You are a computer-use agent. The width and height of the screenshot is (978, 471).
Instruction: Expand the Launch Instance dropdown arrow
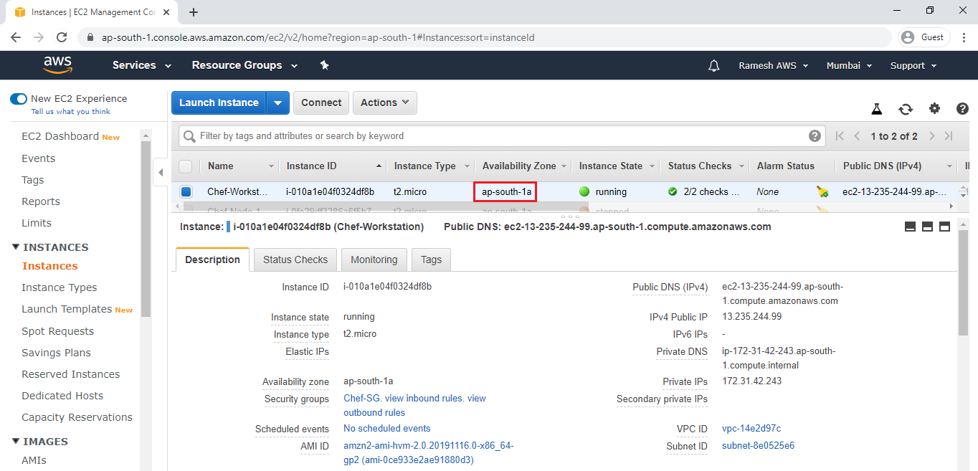click(x=277, y=103)
